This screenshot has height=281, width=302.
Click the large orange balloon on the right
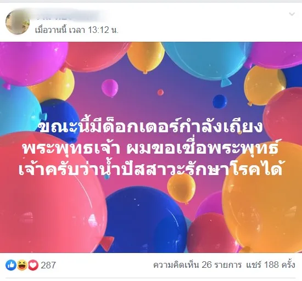(x=263, y=196)
